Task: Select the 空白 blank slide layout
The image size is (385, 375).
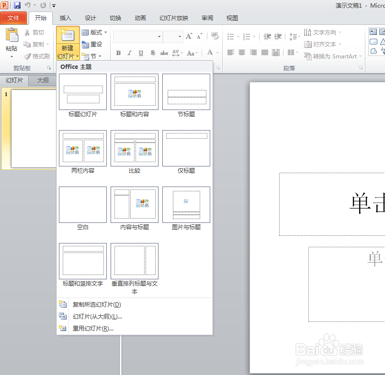Action: tap(82, 204)
